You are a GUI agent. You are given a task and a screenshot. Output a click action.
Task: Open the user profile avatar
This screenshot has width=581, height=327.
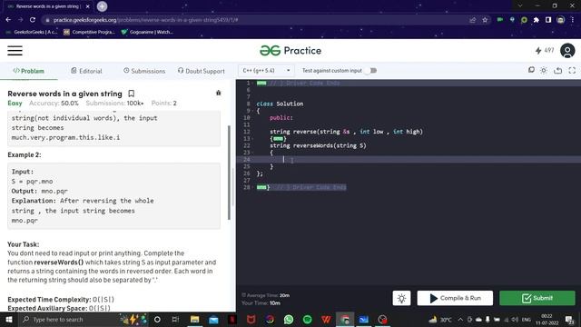click(566, 51)
